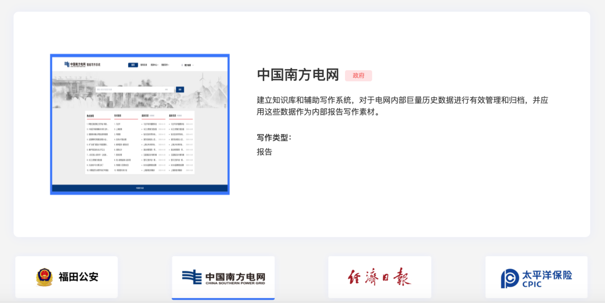Click the 报告 writing type text
605x303 pixels.
click(x=264, y=152)
